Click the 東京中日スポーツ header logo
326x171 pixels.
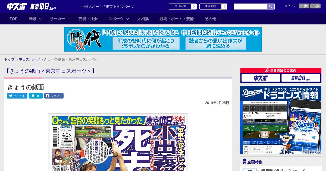point(43,7)
